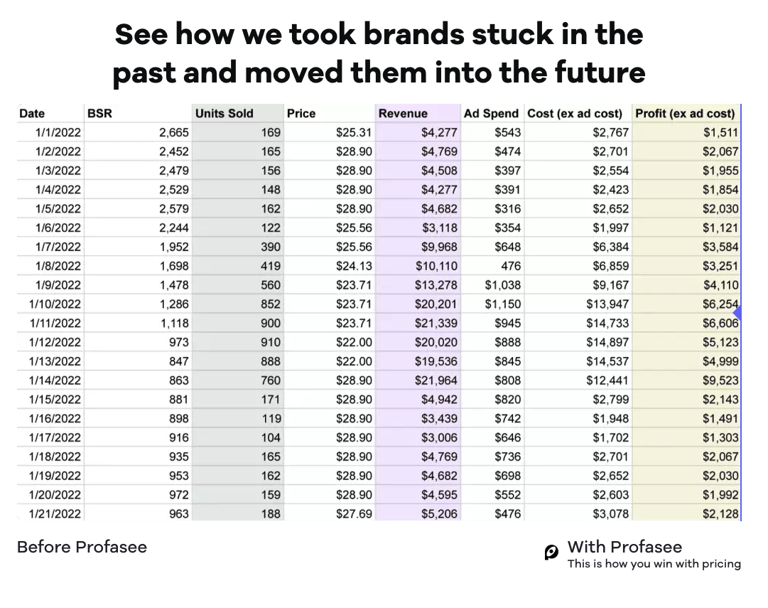The height and width of the screenshot is (608, 768).
Task: Select the BSR column header
Action: [99, 113]
